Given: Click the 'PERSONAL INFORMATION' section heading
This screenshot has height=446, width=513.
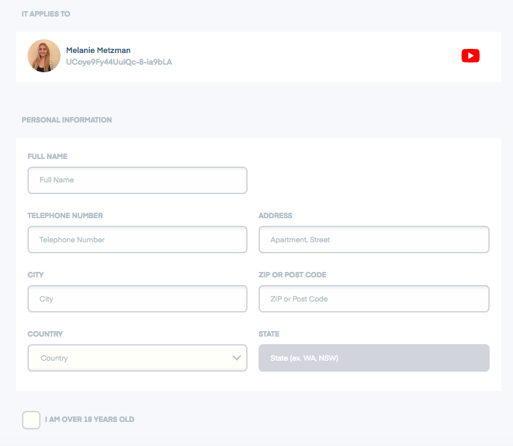Looking at the screenshot, I should click(x=67, y=120).
